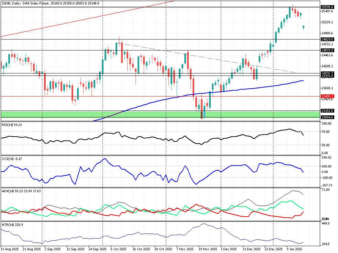The height and width of the screenshot is (253, 338).
Task: Select the blue moving average line end
Action: 303,81
